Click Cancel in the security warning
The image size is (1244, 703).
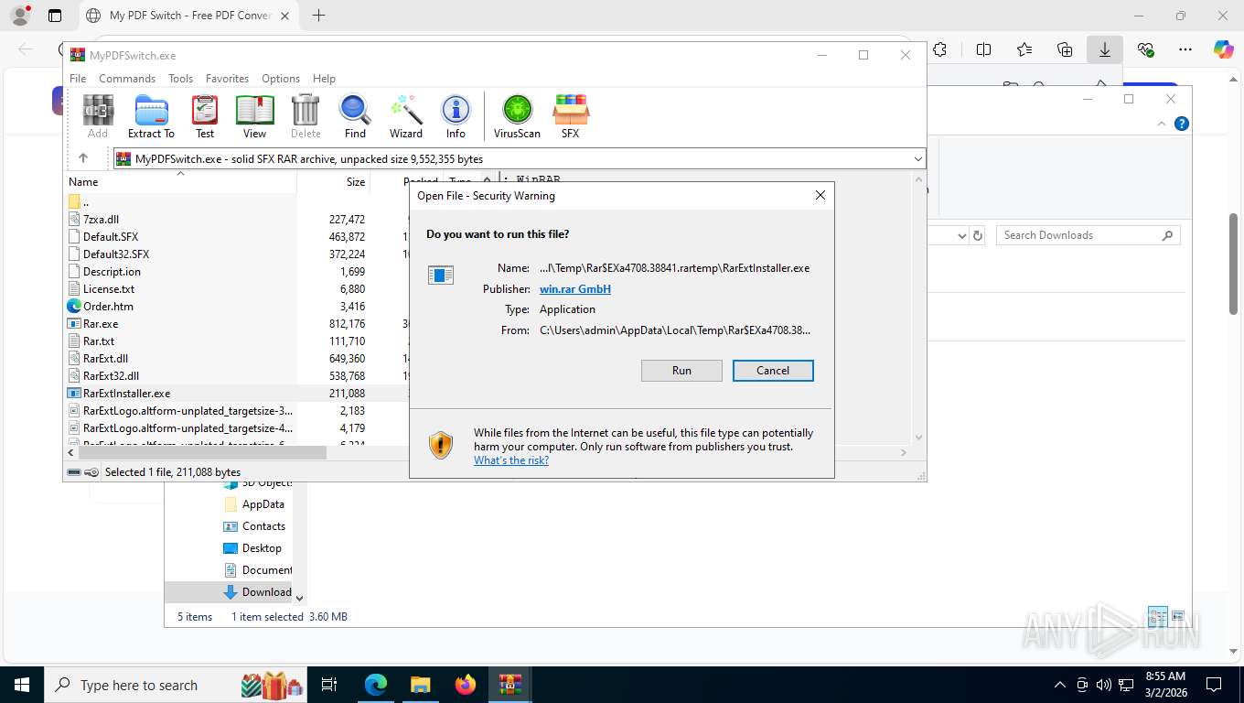tap(773, 371)
